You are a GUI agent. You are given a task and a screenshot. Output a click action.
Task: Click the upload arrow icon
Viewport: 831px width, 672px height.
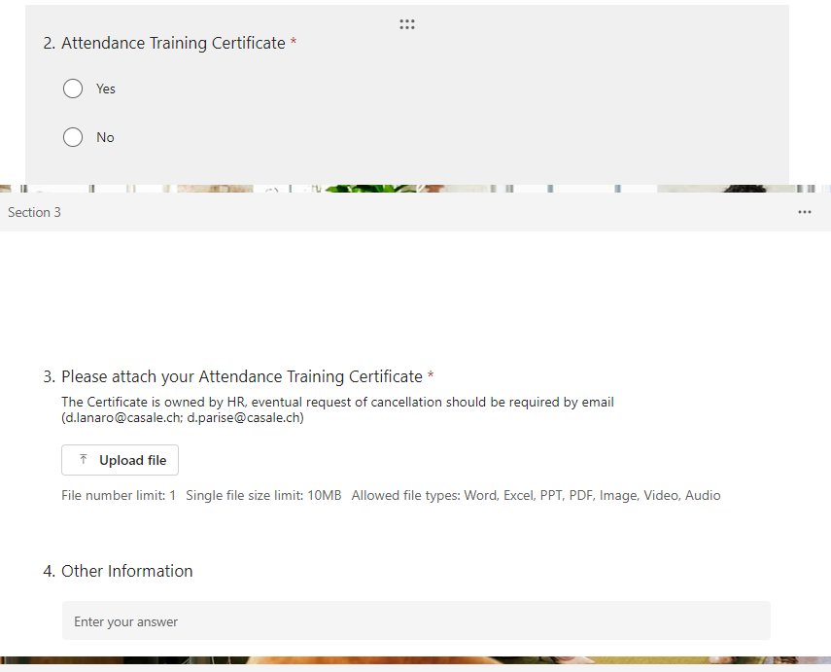point(84,460)
